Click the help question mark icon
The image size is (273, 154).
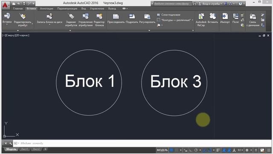240,4
